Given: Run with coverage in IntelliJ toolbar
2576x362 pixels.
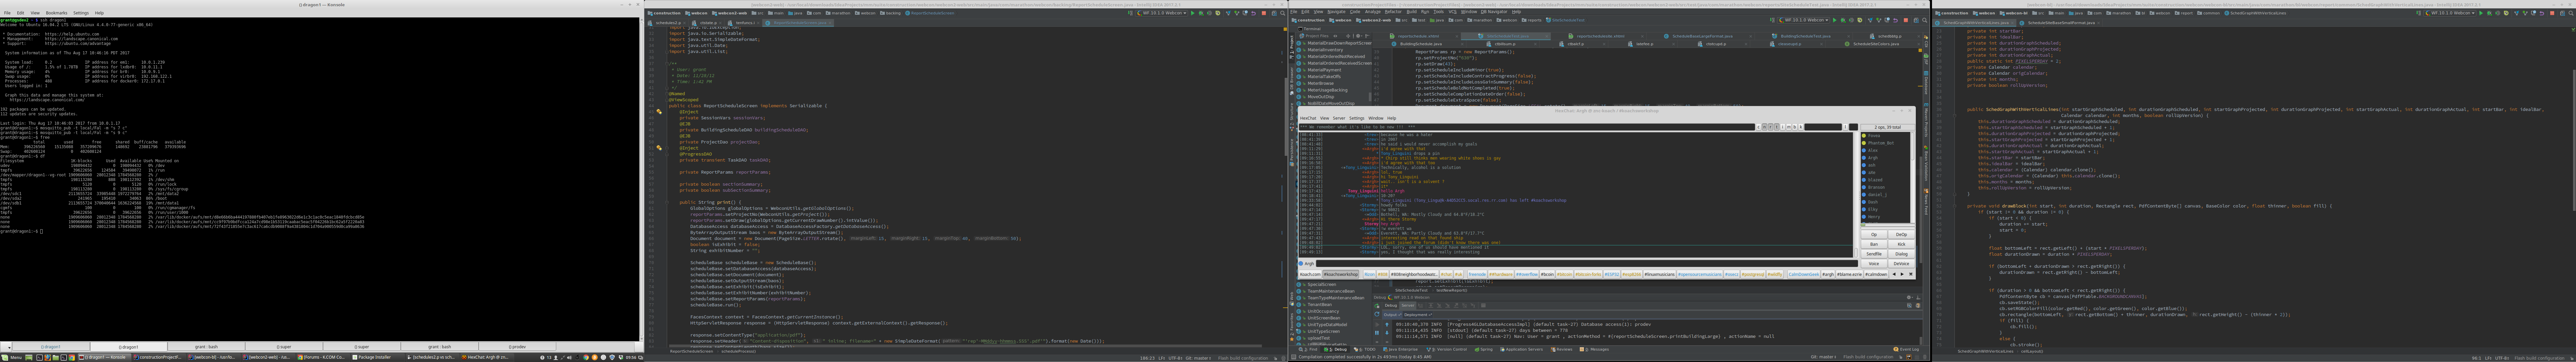Looking at the screenshot, I should [1851, 20].
